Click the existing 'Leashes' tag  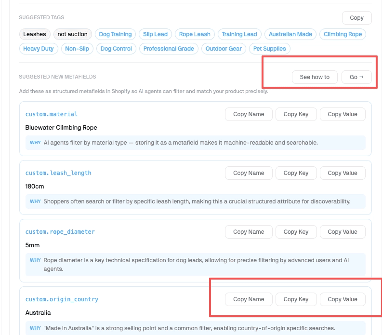click(x=35, y=34)
